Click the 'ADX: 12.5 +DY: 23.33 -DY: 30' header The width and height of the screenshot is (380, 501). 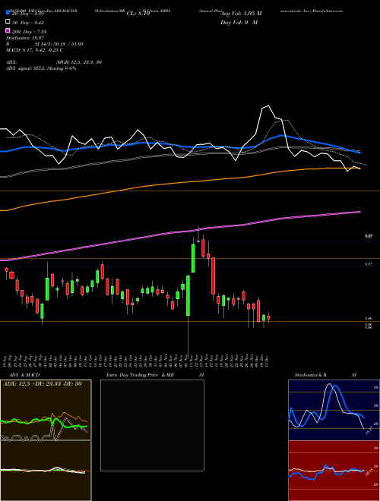click(41, 384)
